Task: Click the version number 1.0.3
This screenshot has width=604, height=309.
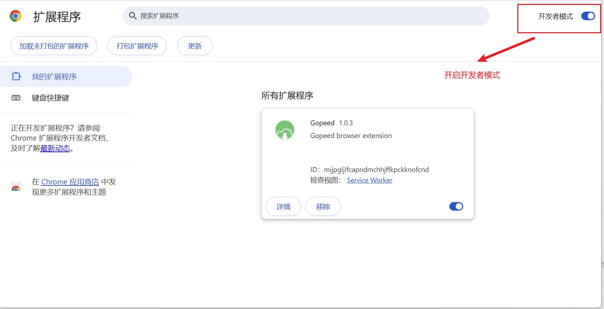Action: [346, 123]
